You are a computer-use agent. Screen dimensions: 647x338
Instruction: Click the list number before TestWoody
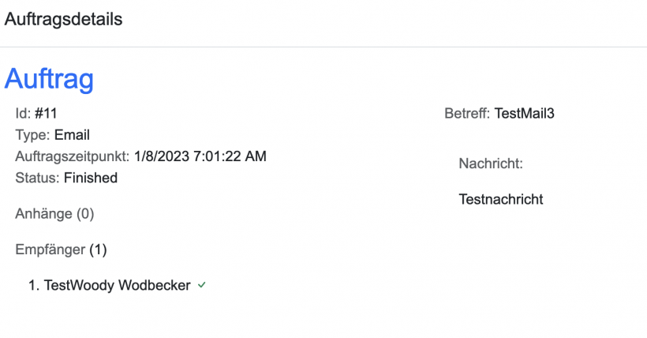pyautogui.click(x=34, y=285)
